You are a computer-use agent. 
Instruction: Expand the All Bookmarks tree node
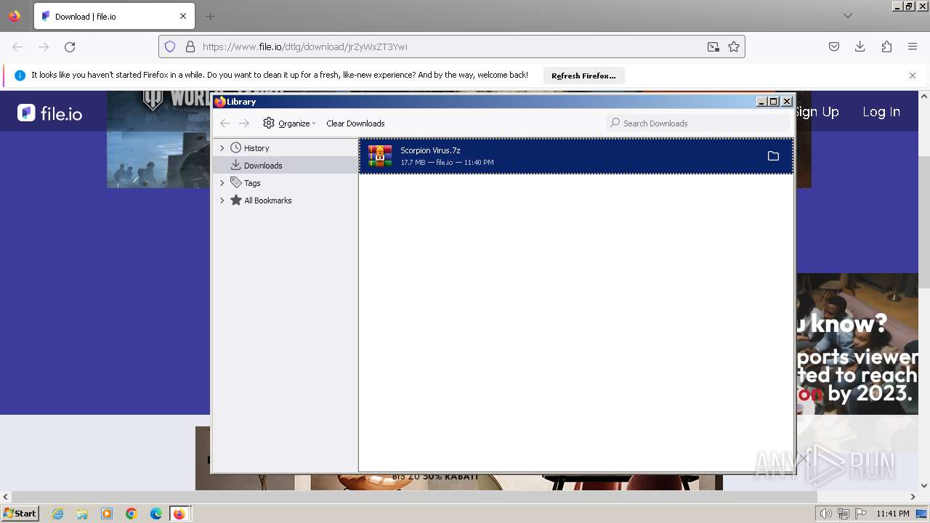coord(222,200)
